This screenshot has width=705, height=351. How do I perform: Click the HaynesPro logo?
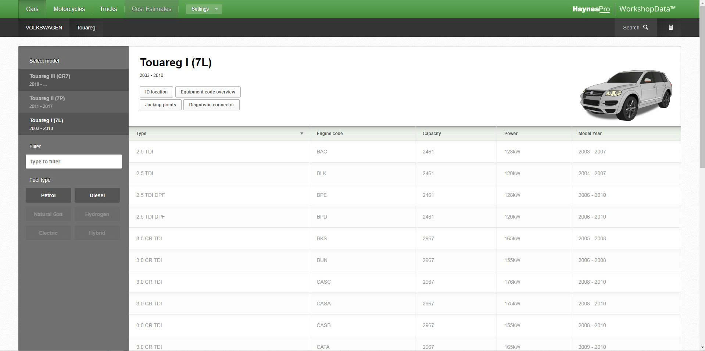click(x=591, y=9)
